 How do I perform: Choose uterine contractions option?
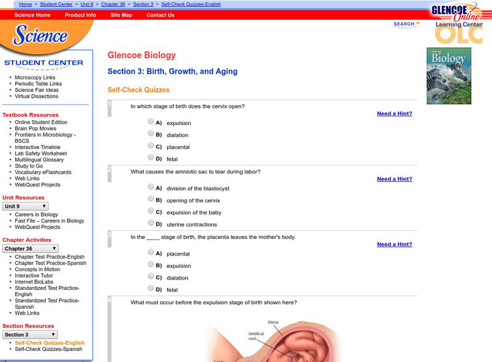tap(151, 223)
